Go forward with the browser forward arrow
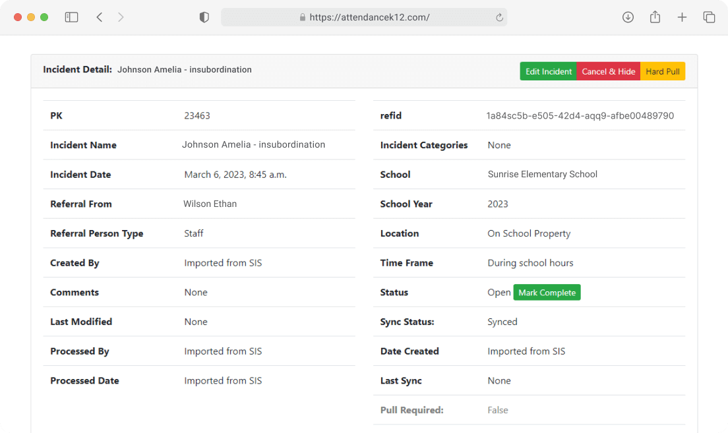The height and width of the screenshot is (433, 728). point(121,17)
